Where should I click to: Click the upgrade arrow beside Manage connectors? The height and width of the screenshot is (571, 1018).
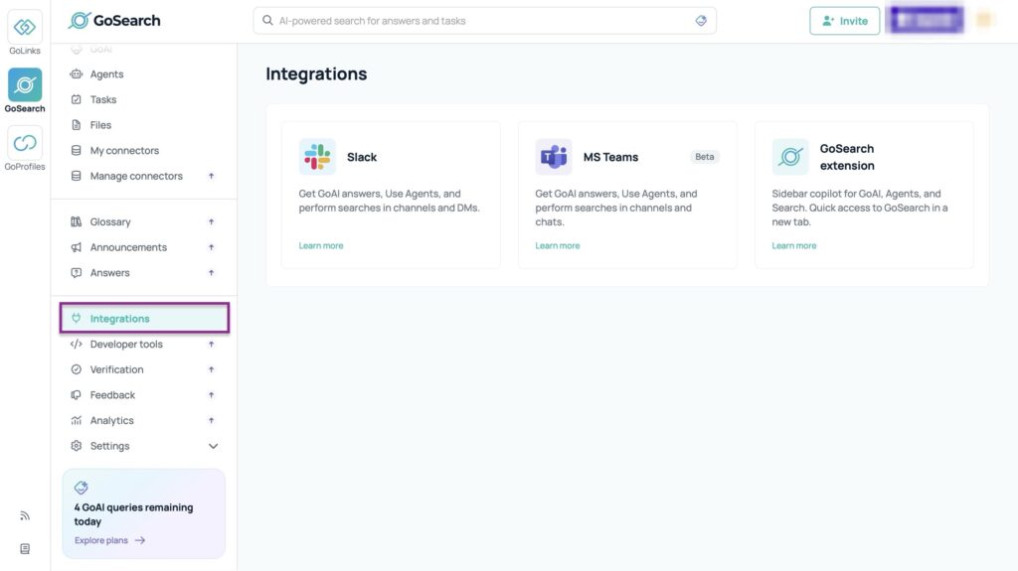click(x=211, y=176)
